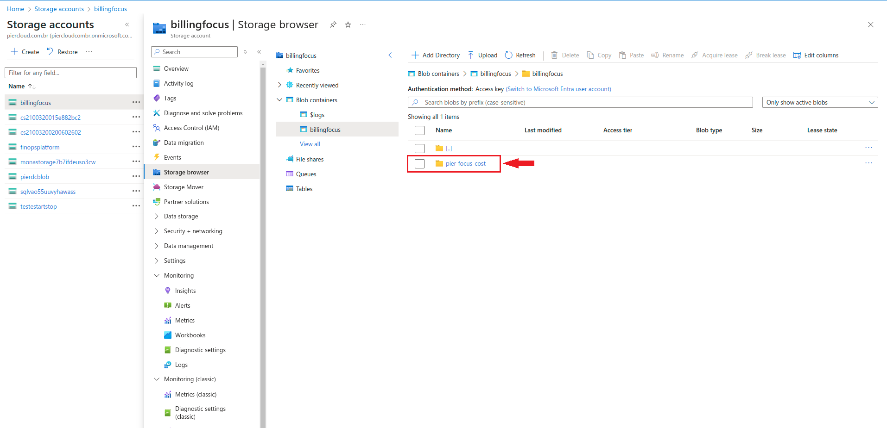Click the resource menu vertical scrollbar
887x428 pixels.
point(263,231)
